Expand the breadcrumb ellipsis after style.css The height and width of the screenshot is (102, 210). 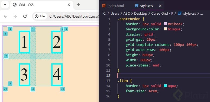coord(201,13)
